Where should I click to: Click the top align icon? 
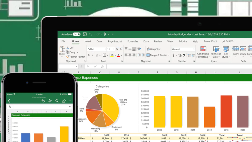126,49
